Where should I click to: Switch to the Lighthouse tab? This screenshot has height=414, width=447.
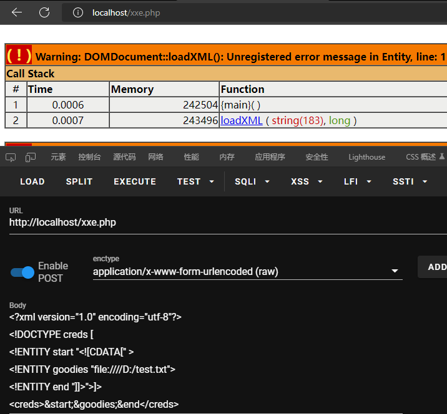366,157
